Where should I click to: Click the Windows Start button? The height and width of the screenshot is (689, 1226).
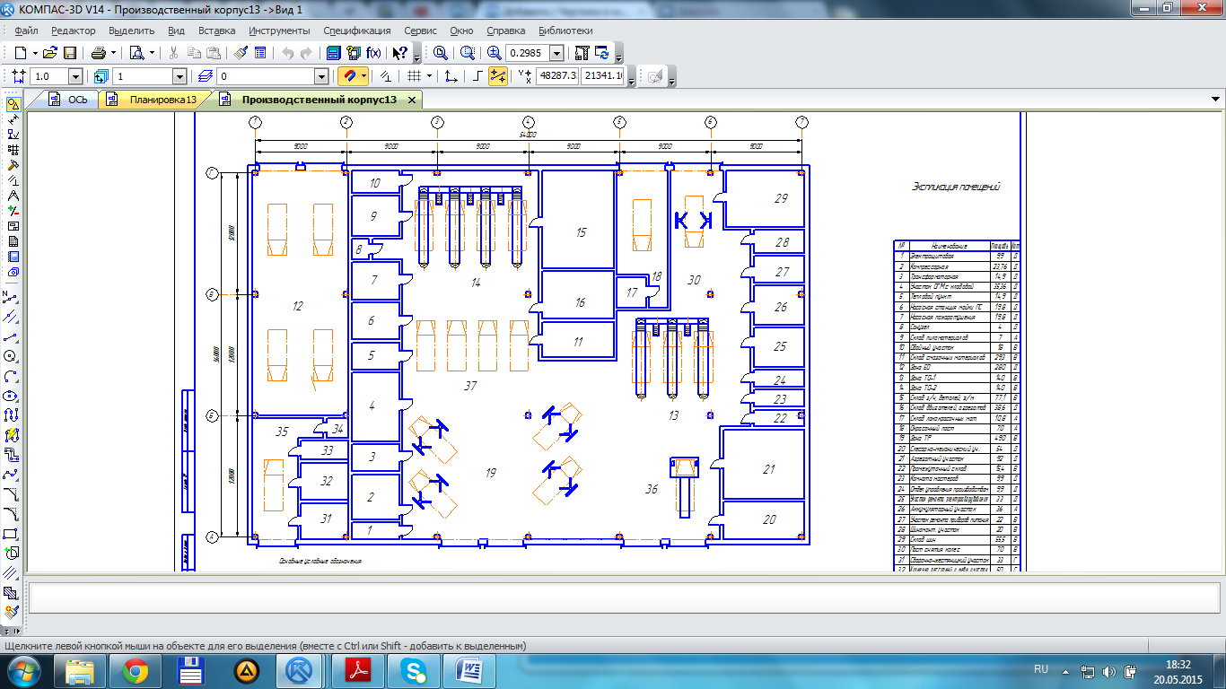coord(22,670)
